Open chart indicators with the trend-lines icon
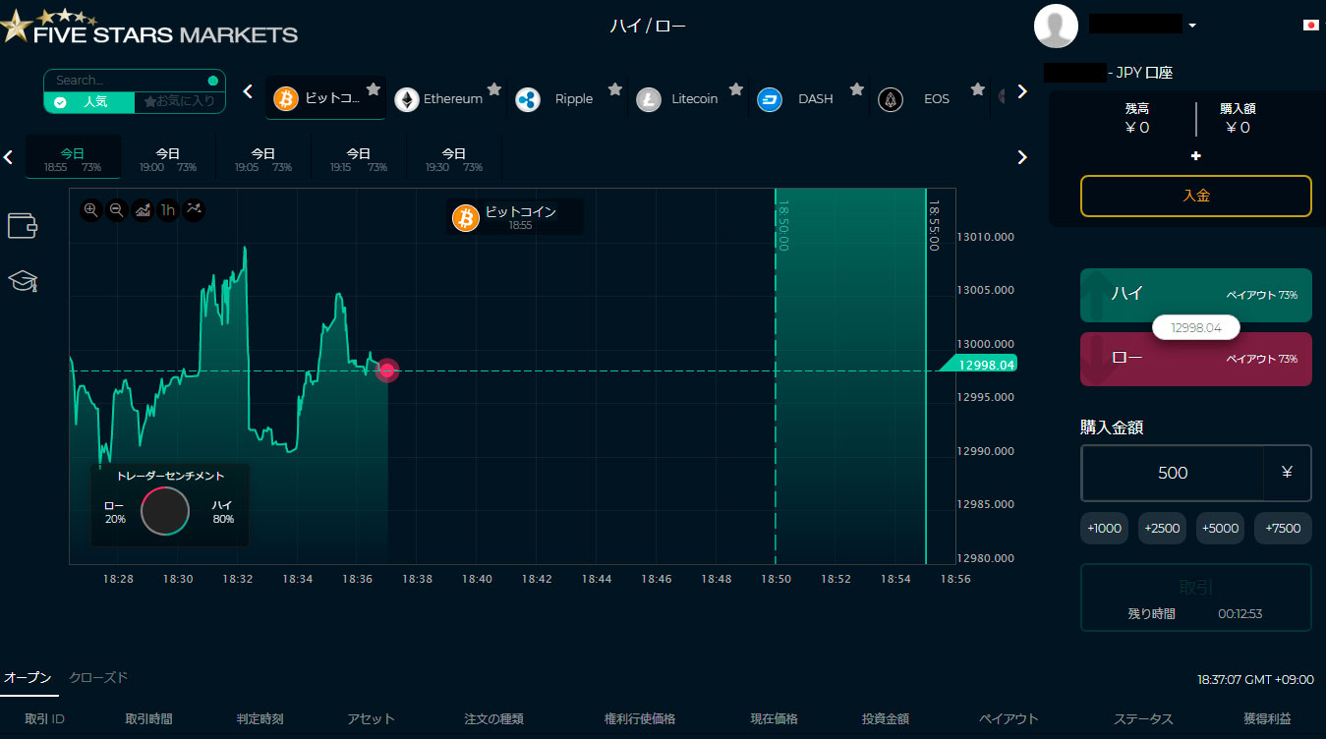The image size is (1326, 739). pos(194,209)
